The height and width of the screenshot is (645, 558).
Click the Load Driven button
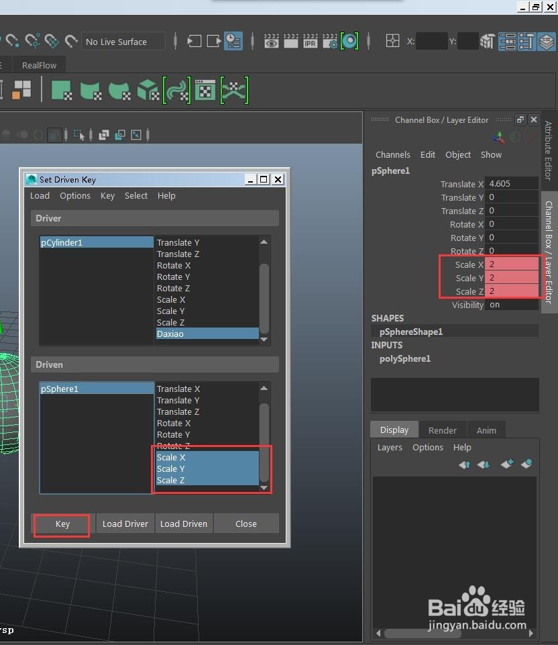click(184, 524)
